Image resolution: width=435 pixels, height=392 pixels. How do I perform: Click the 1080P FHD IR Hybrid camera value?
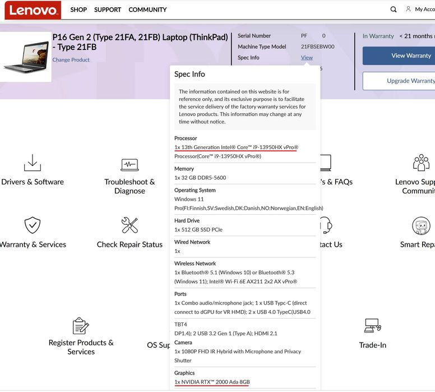[238, 356]
